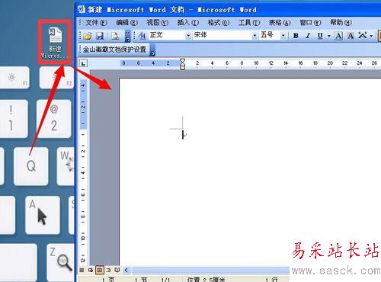Click the magnifier icon on desktop
The height and width of the screenshot is (282, 381).
64,263
